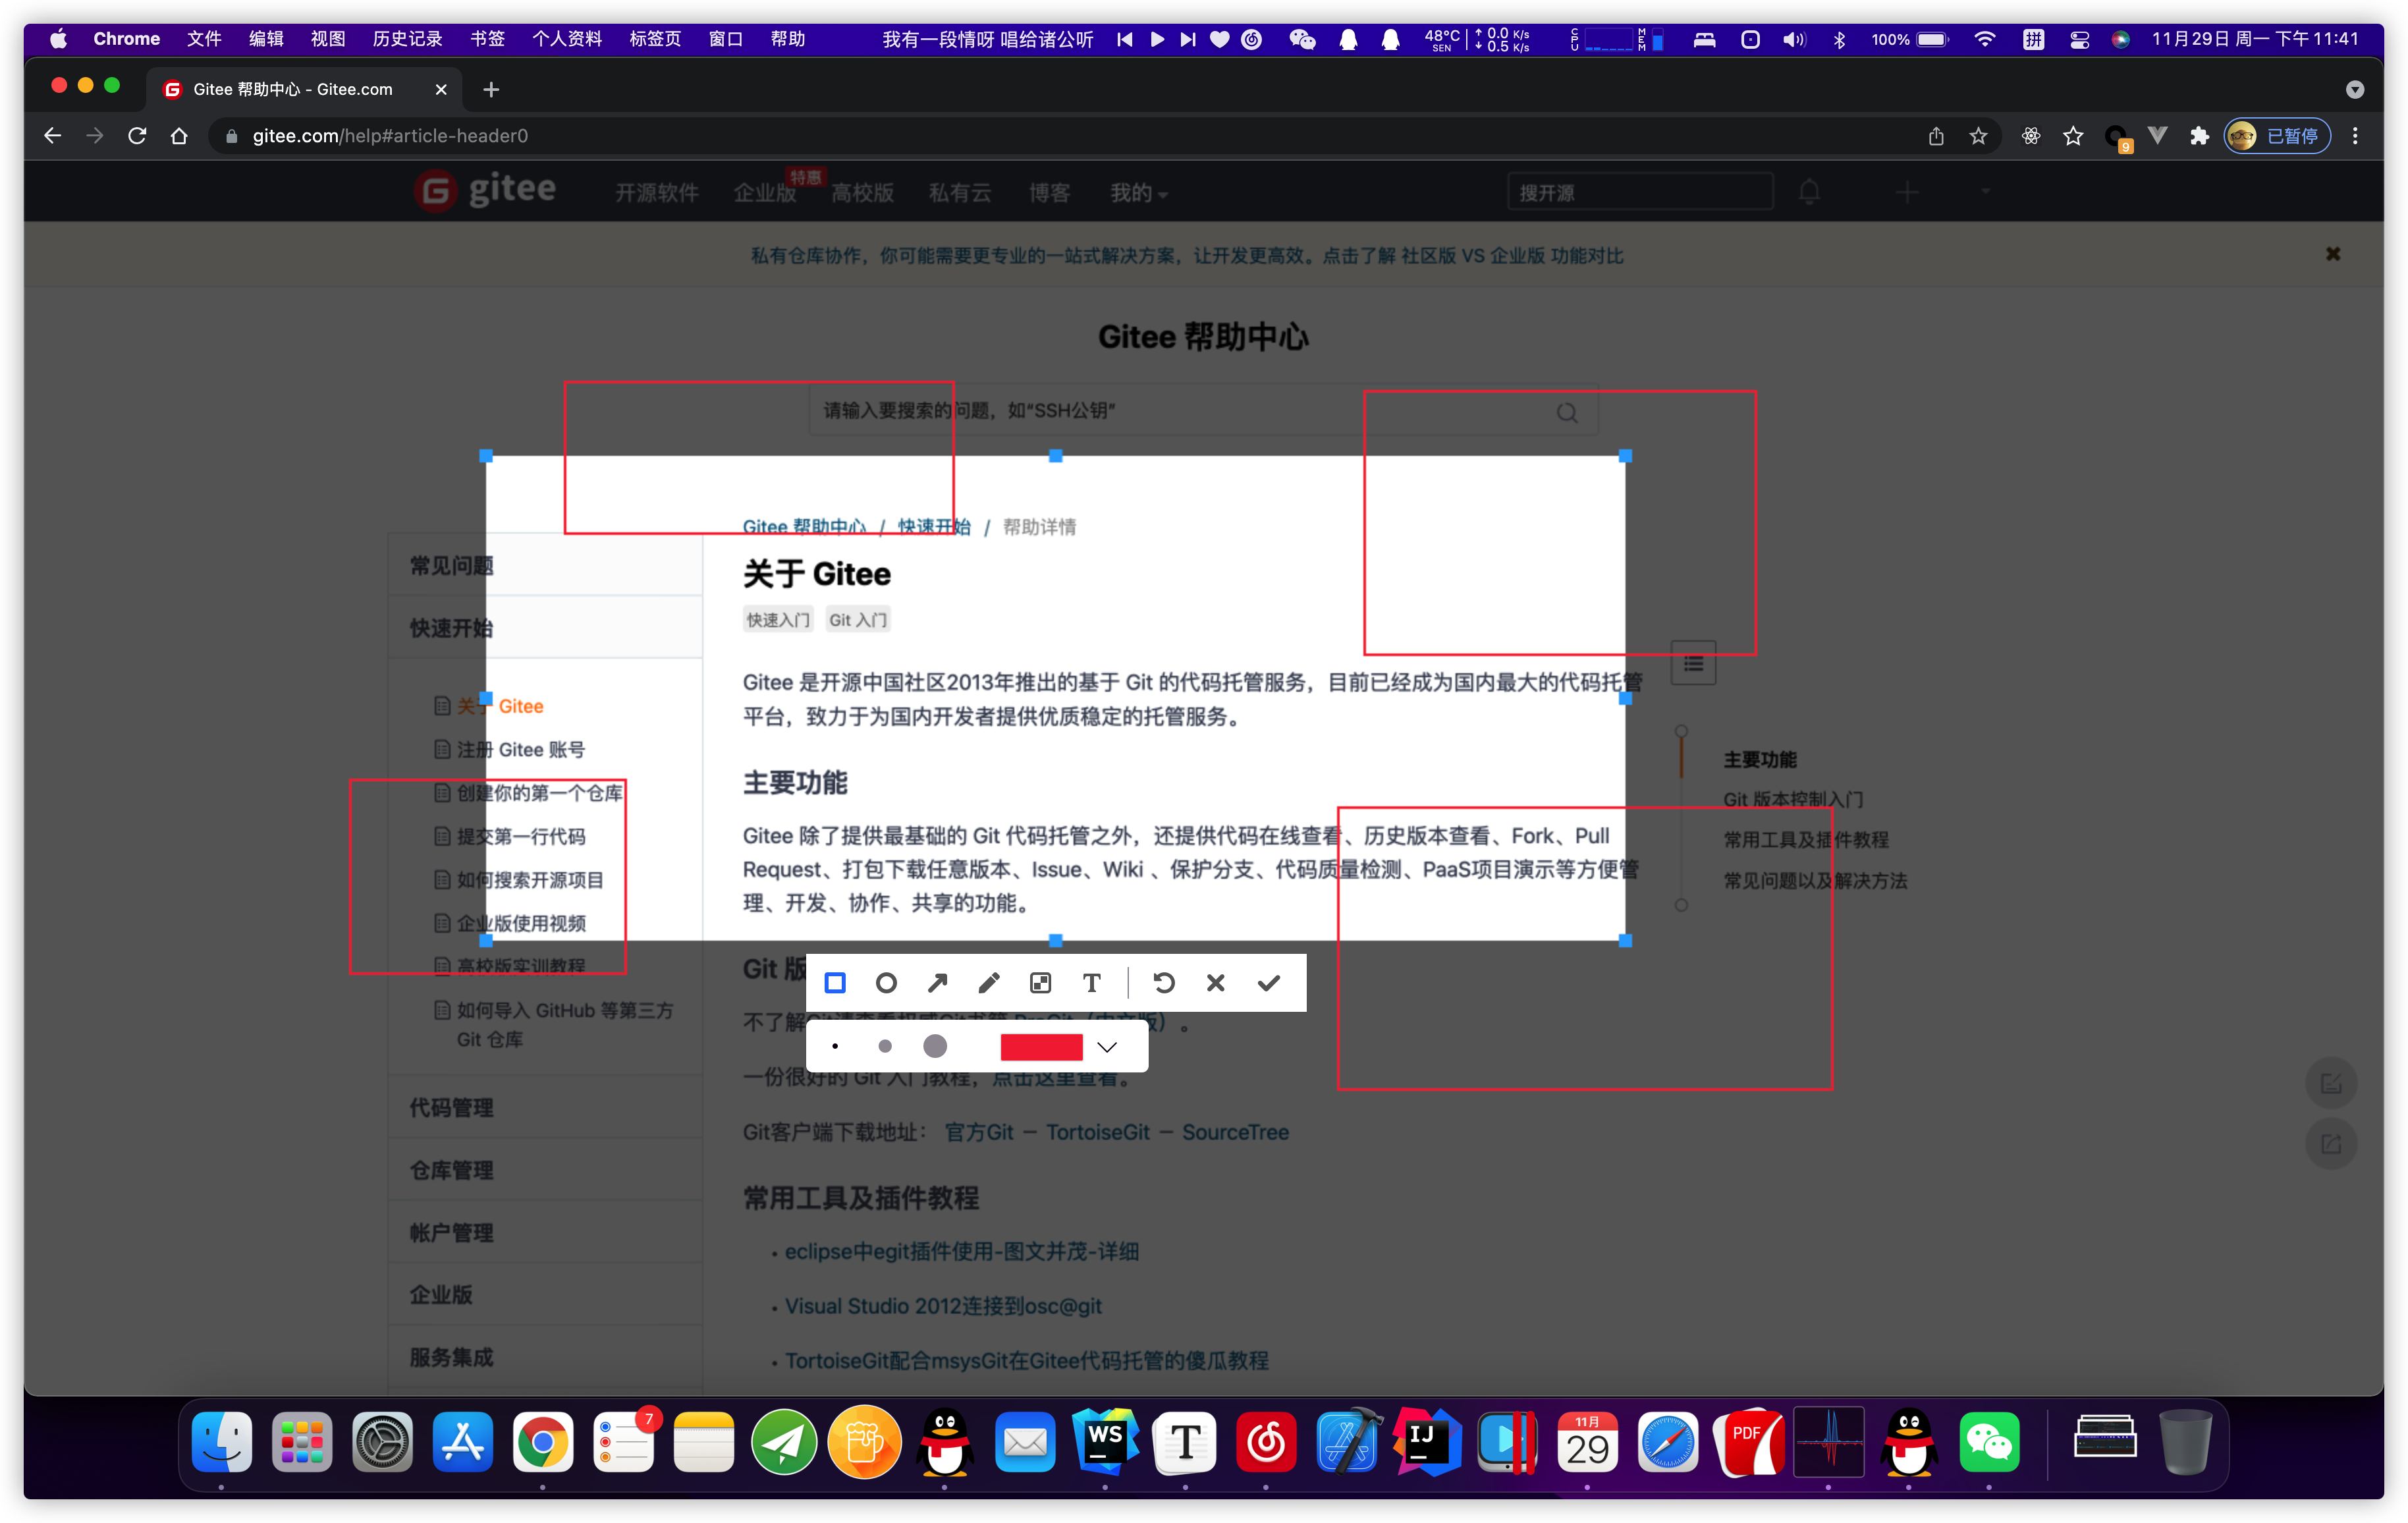Click TortoiseGit download link

(x=1098, y=1132)
